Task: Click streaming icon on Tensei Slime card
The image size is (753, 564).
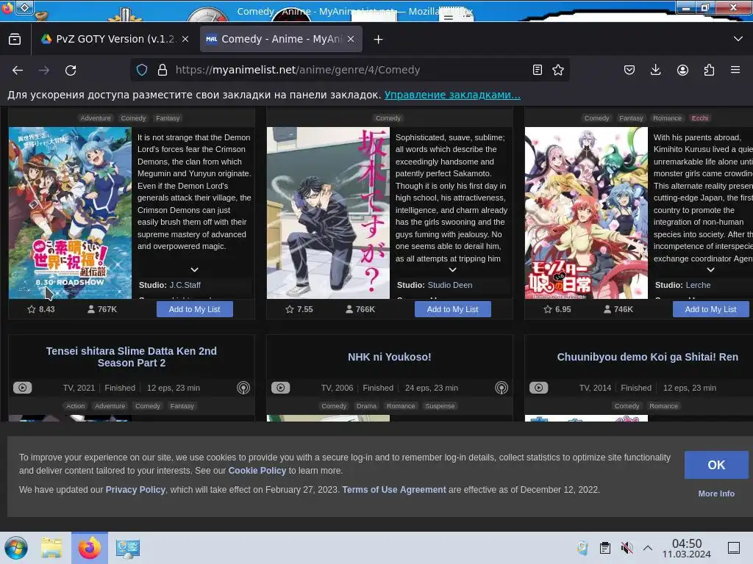Action: click(243, 388)
